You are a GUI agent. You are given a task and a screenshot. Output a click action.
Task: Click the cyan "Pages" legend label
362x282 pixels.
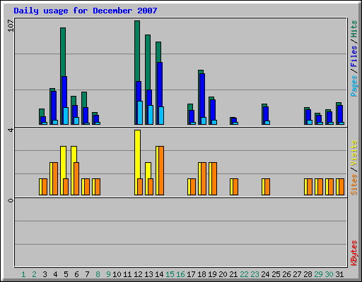(x=354, y=86)
